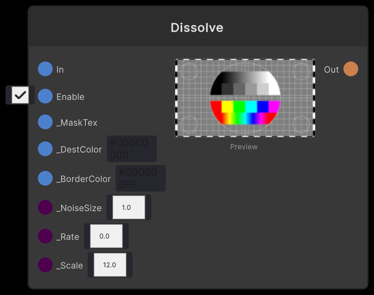Image resolution: width=374 pixels, height=295 pixels.
Task: Click the Dissolve node title bar
Action: pos(197,27)
